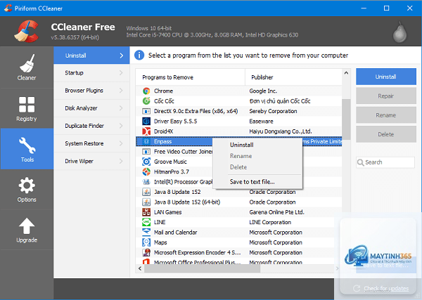Screen dimensions: 422x300
Task: Expand the Browser Plugins chevron
Action: pos(121,91)
